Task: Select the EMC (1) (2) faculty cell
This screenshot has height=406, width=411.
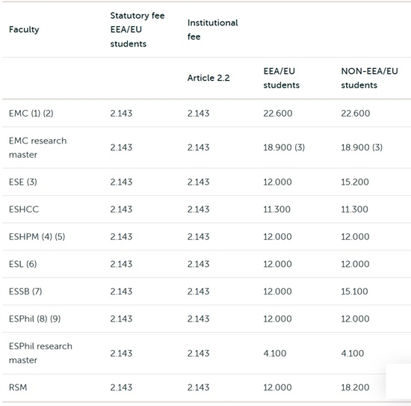Action: [x=31, y=114]
